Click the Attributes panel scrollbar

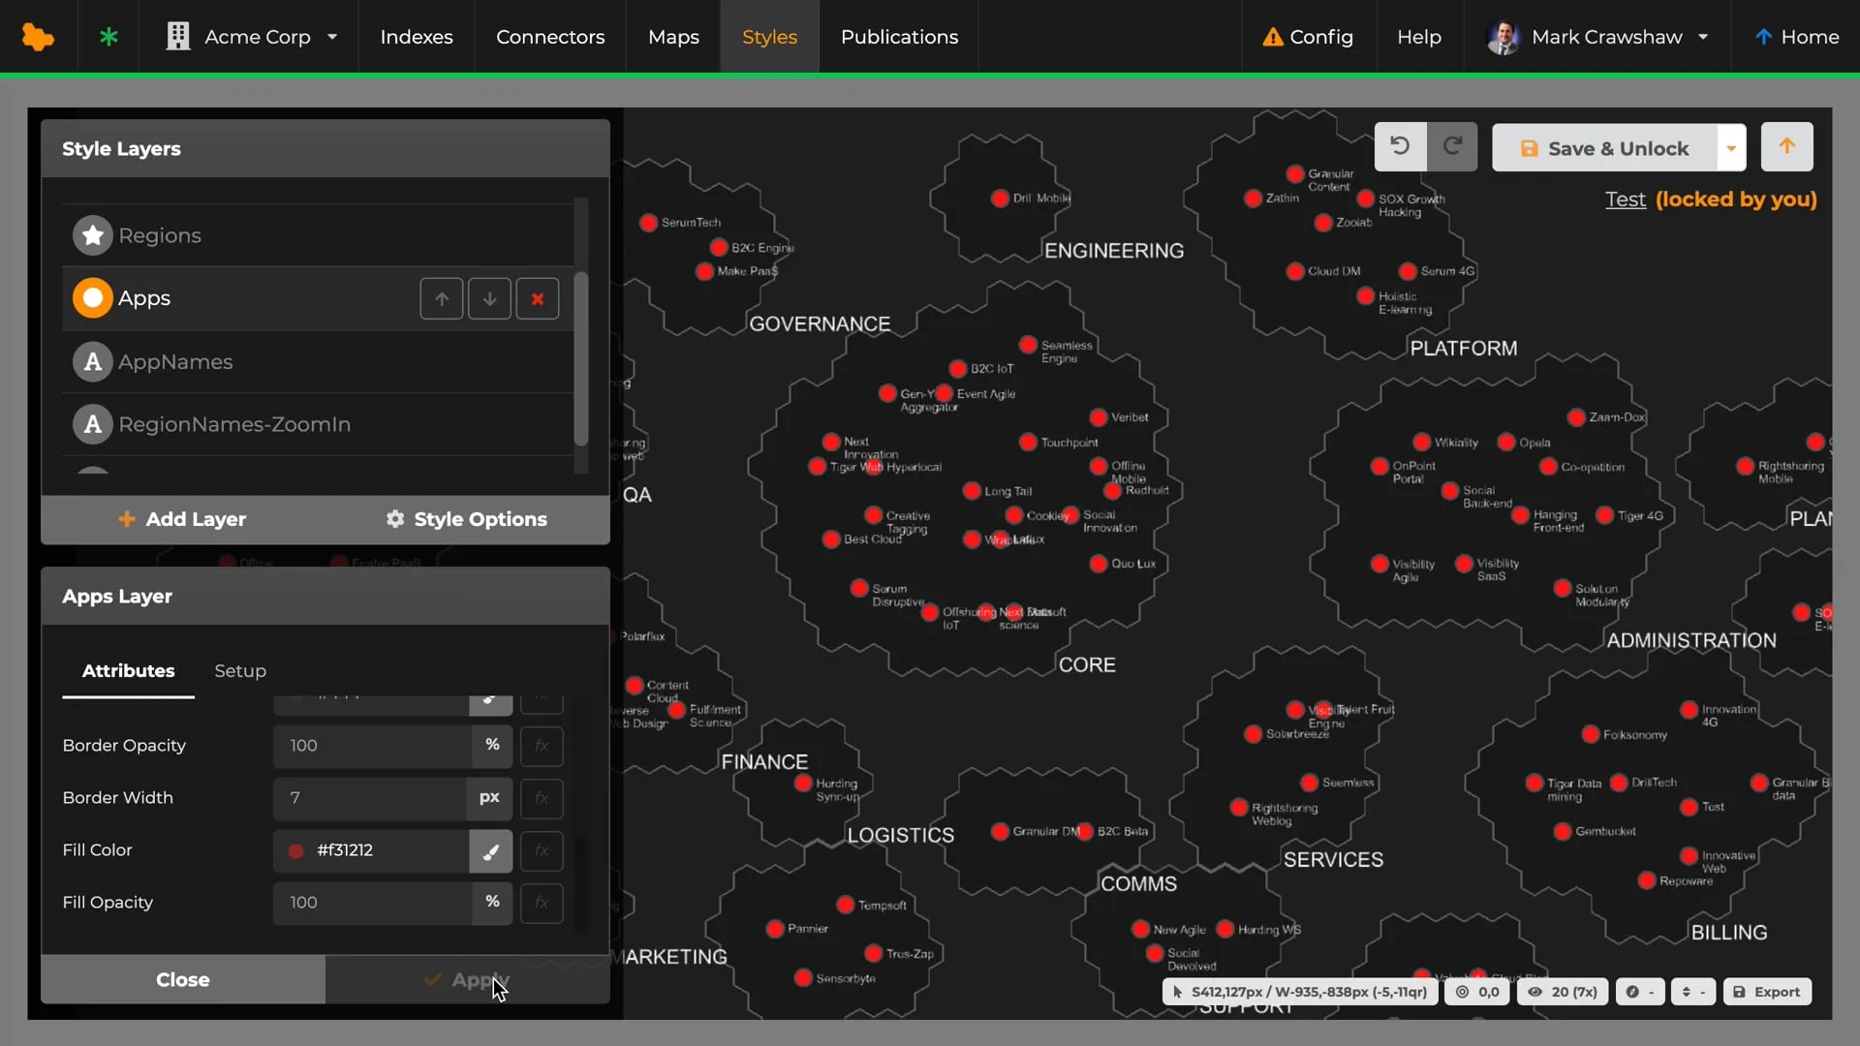click(581, 886)
